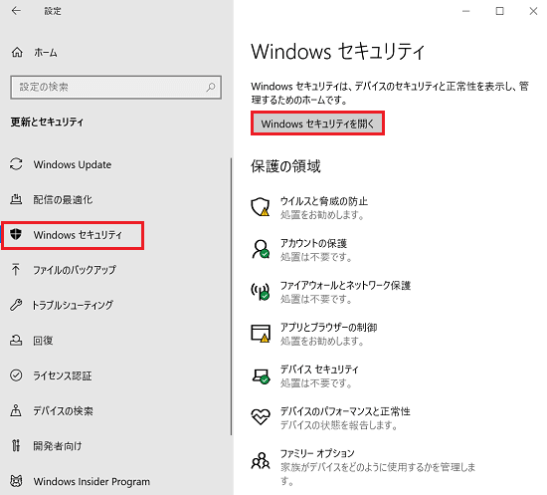Viewport: 547px width, 495px height.
Task: Click the ライセンス認証 checkmark icon
Action: 16,375
